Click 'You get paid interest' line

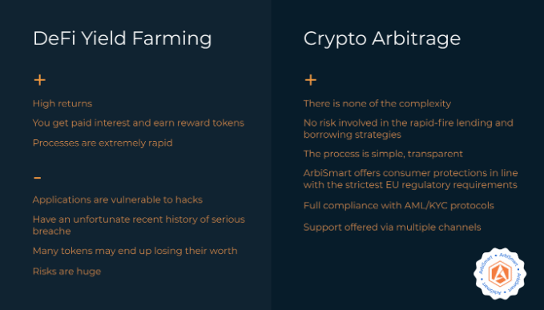coord(139,123)
